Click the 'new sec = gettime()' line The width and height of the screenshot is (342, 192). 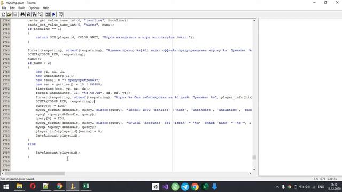[69, 84]
